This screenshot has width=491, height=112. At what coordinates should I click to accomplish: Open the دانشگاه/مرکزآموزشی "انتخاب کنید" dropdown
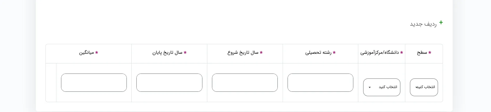point(382,87)
